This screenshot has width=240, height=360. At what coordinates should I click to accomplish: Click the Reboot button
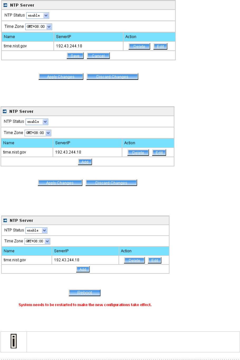(85, 293)
